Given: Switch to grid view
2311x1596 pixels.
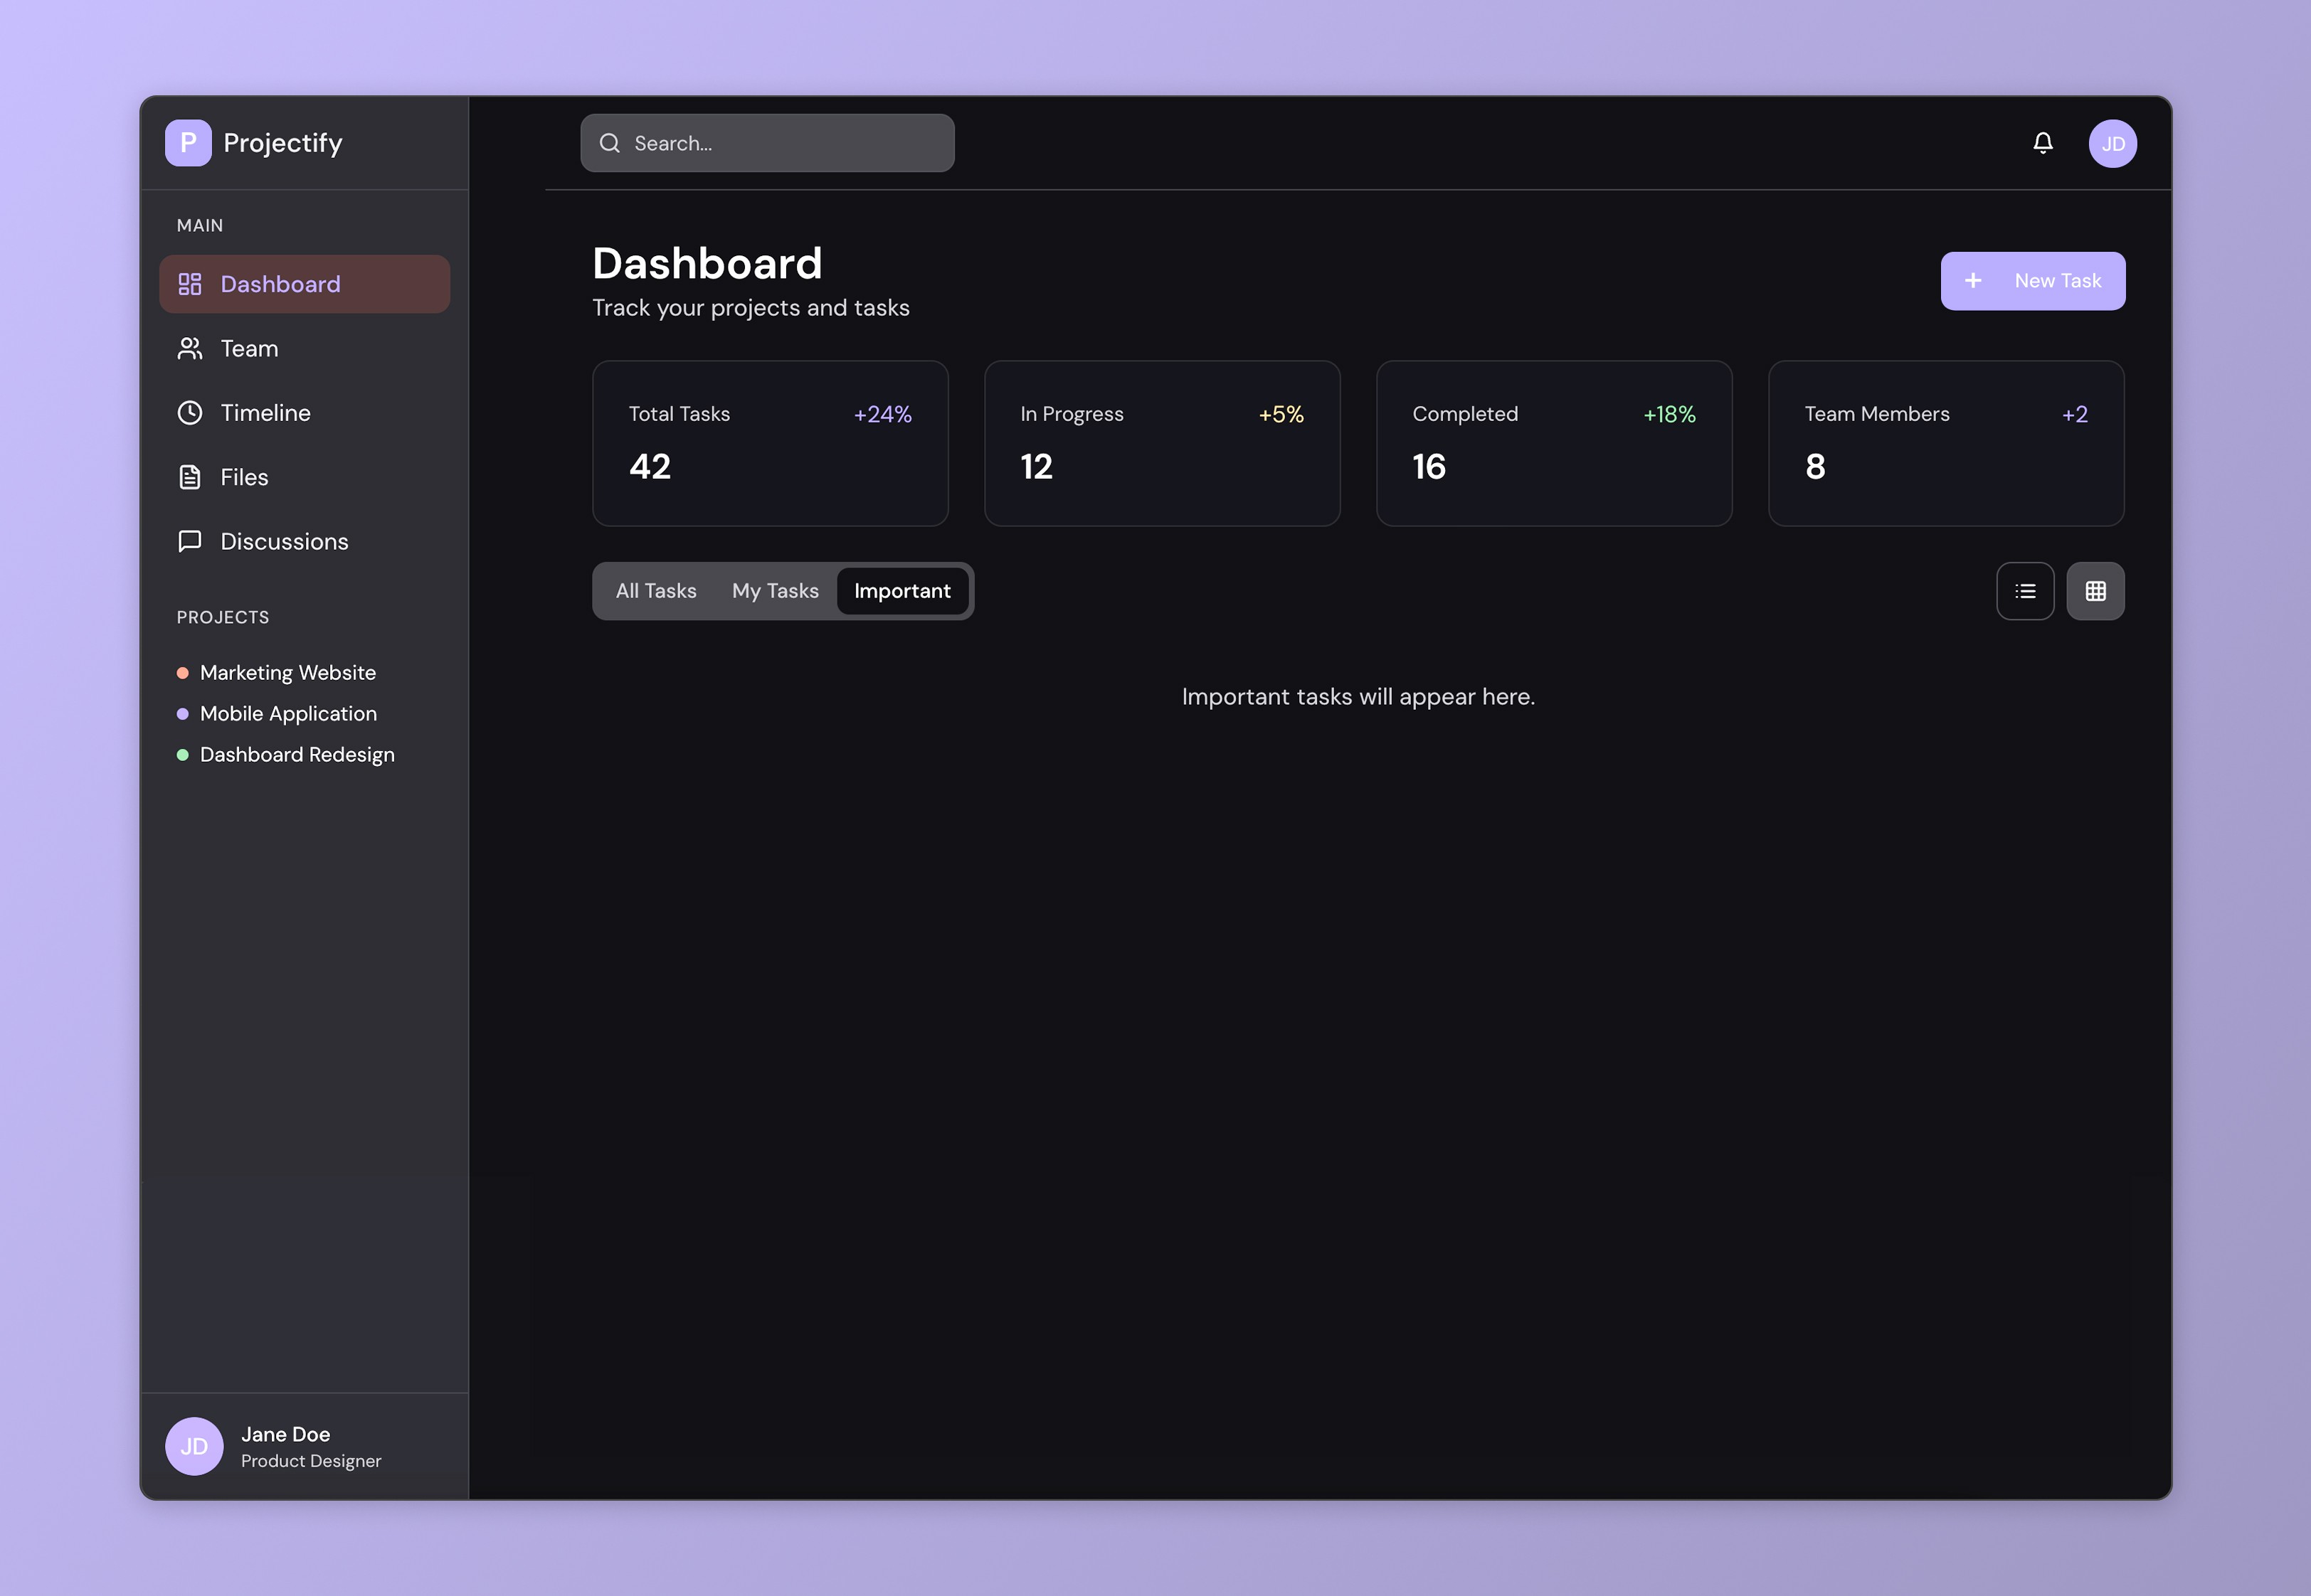Looking at the screenshot, I should pyautogui.click(x=2095, y=591).
